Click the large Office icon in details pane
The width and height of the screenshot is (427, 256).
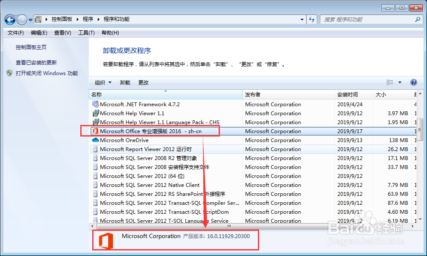pyautogui.click(x=105, y=241)
